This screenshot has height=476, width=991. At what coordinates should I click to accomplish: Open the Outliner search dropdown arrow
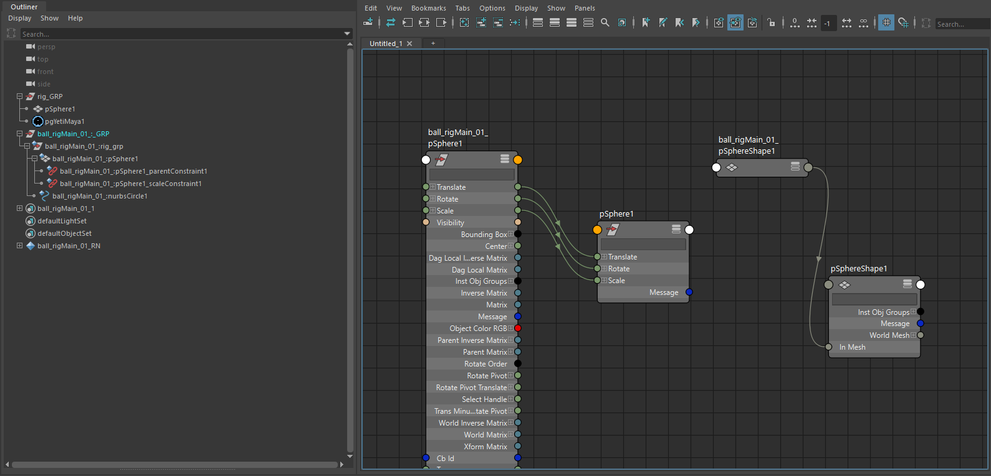click(348, 34)
